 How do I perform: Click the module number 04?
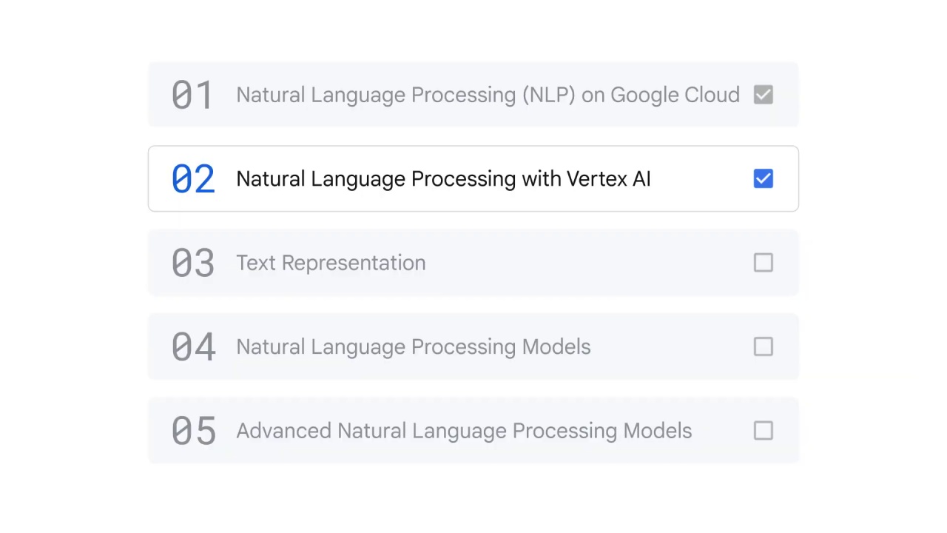(x=193, y=346)
